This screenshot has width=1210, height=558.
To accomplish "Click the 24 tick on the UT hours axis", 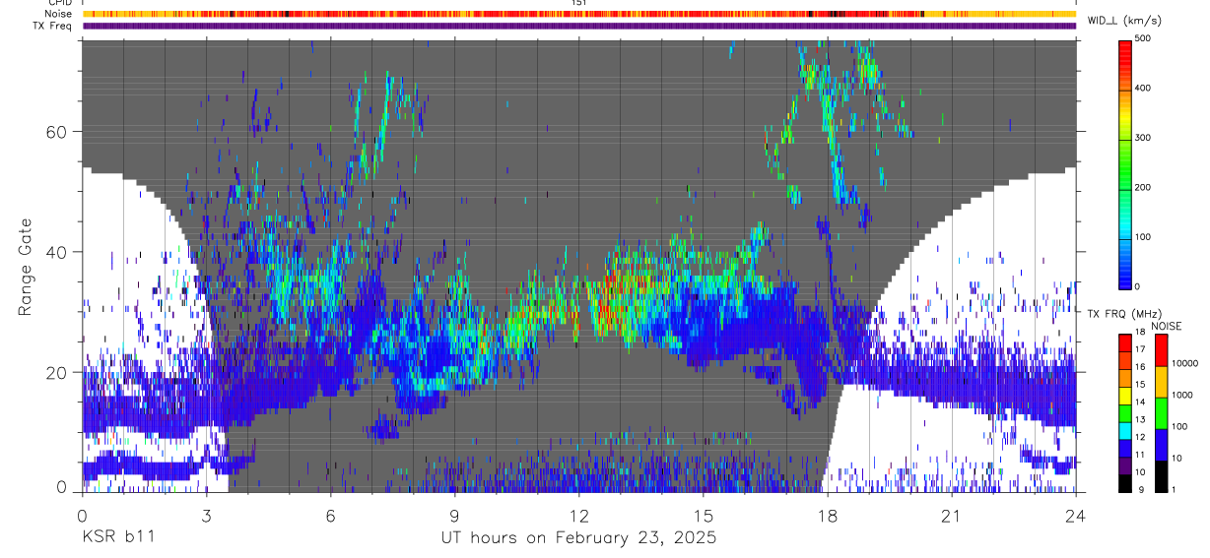I will [x=1076, y=515].
